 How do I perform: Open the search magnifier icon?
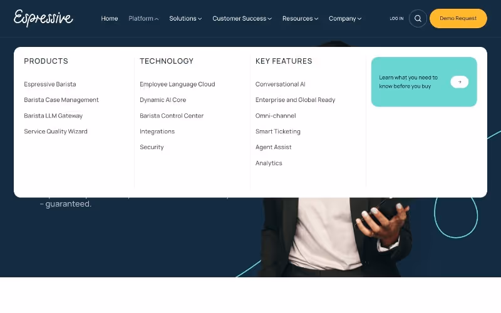(x=418, y=19)
